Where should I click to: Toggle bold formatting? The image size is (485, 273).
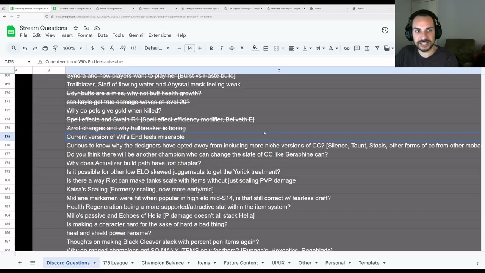coord(211,48)
